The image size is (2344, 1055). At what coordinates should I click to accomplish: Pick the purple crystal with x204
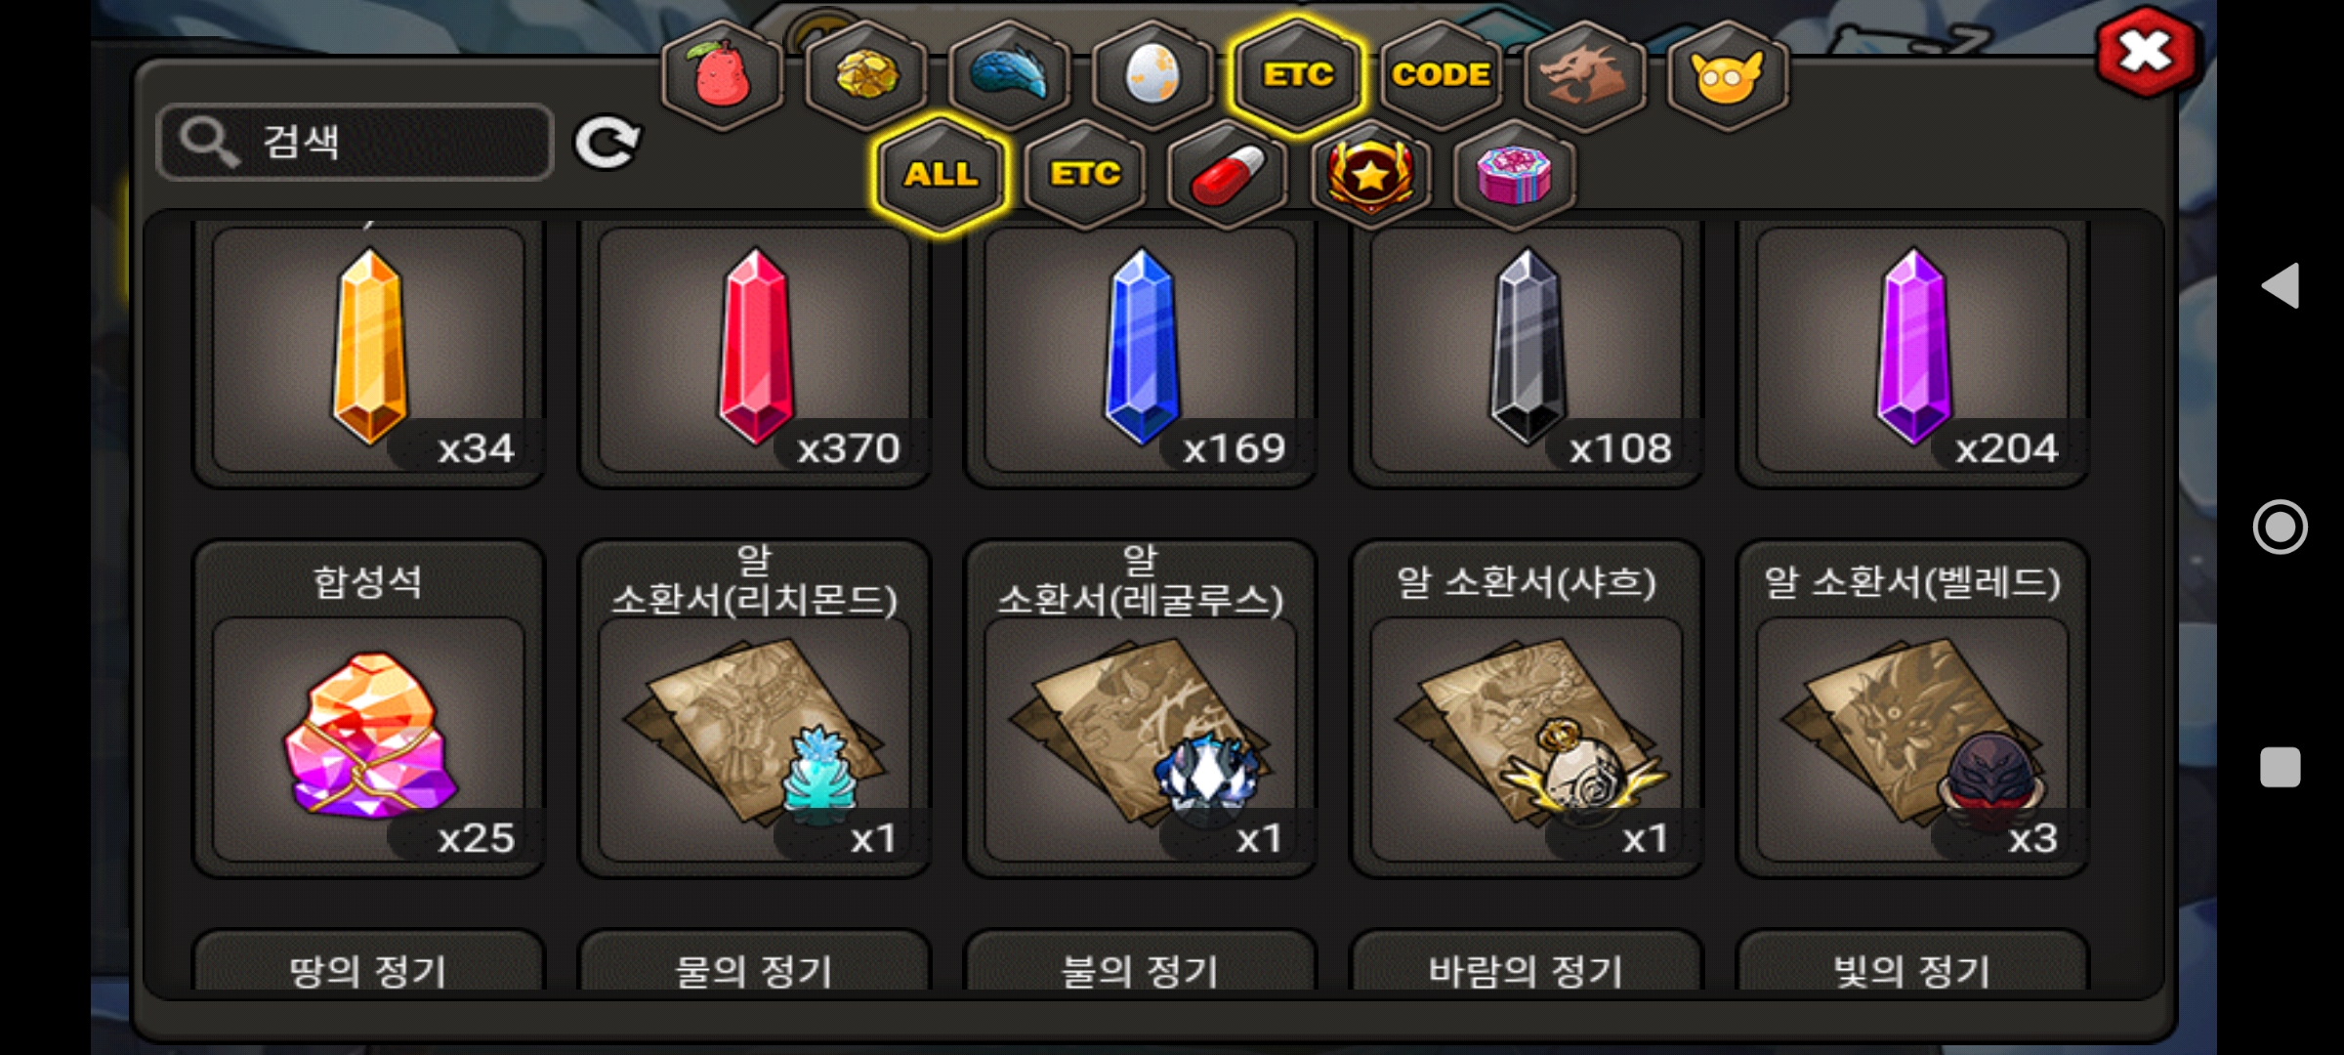1912,352
